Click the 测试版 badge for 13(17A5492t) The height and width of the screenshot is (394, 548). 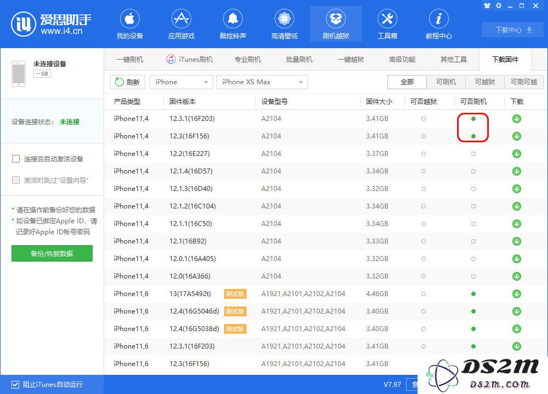[x=235, y=294]
